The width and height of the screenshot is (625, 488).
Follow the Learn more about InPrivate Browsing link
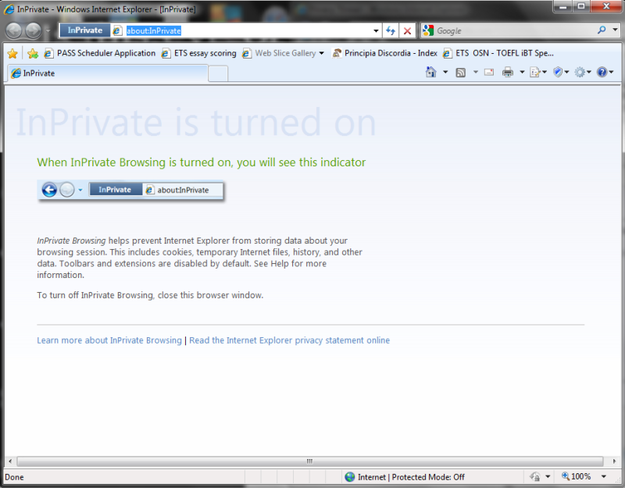coord(109,340)
